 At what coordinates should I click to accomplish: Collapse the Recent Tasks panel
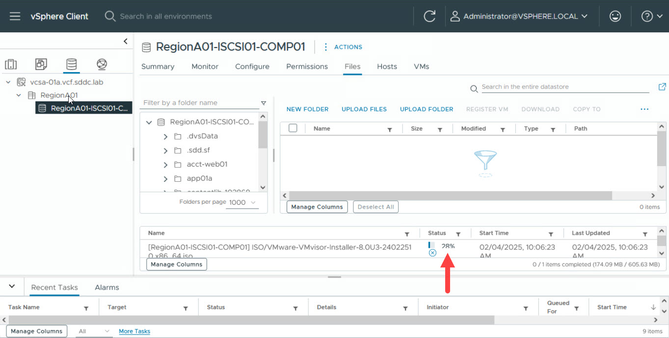[x=12, y=287]
